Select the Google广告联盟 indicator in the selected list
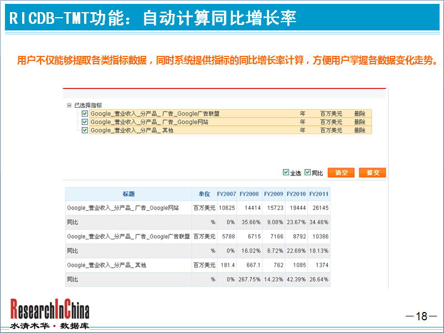The height and width of the screenshot is (333, 444). click(x=230, y=114)
